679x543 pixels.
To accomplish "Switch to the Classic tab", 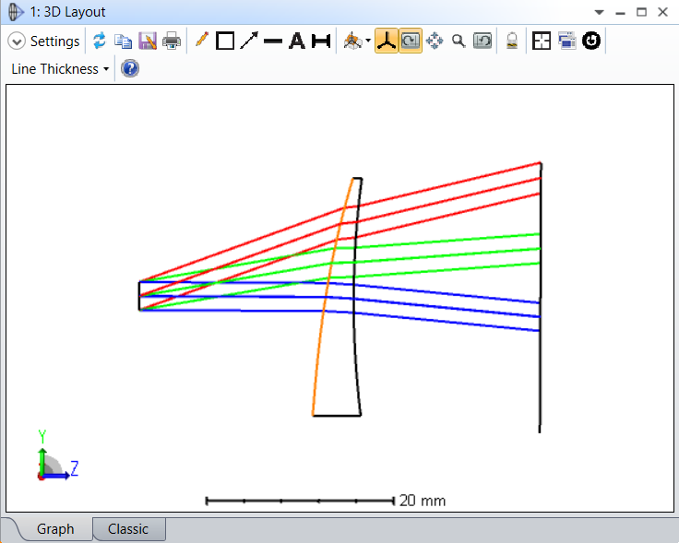I will (x=128, y=529).
